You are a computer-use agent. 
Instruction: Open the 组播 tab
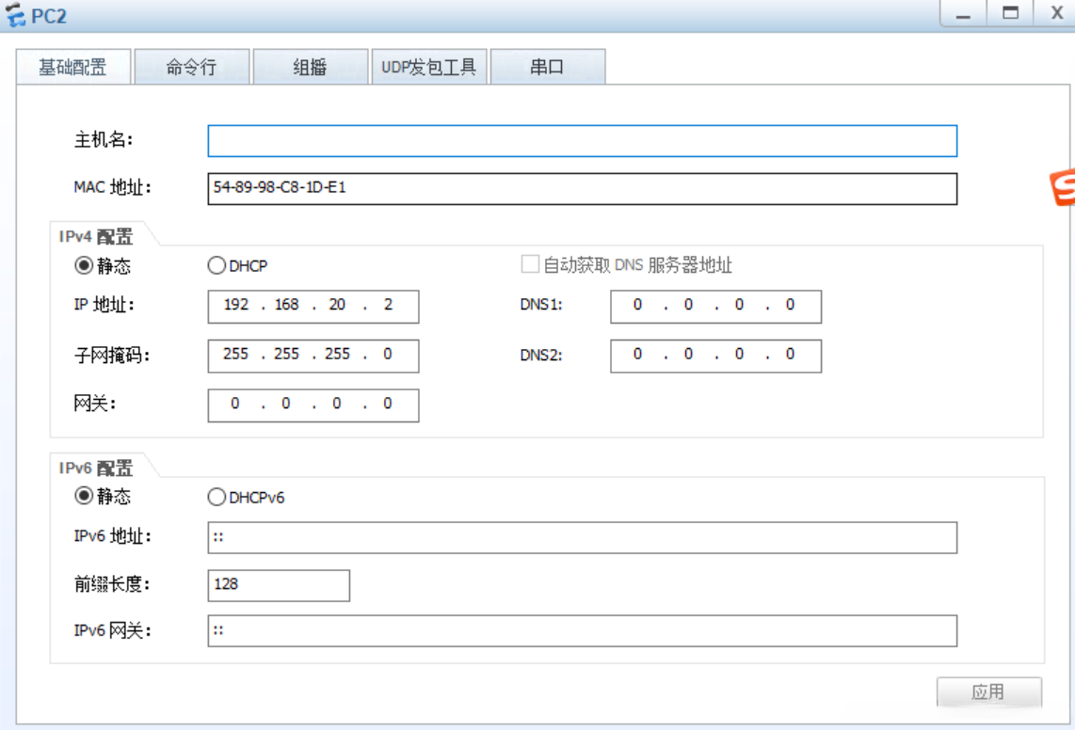(311, 67)
